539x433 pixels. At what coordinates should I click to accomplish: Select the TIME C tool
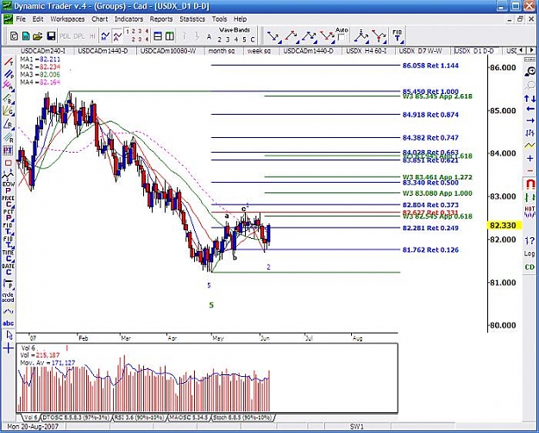(x=9, y=255)
